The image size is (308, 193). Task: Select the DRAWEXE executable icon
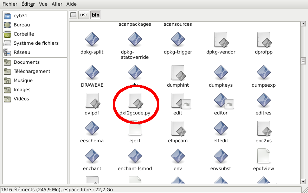point(92,73)
